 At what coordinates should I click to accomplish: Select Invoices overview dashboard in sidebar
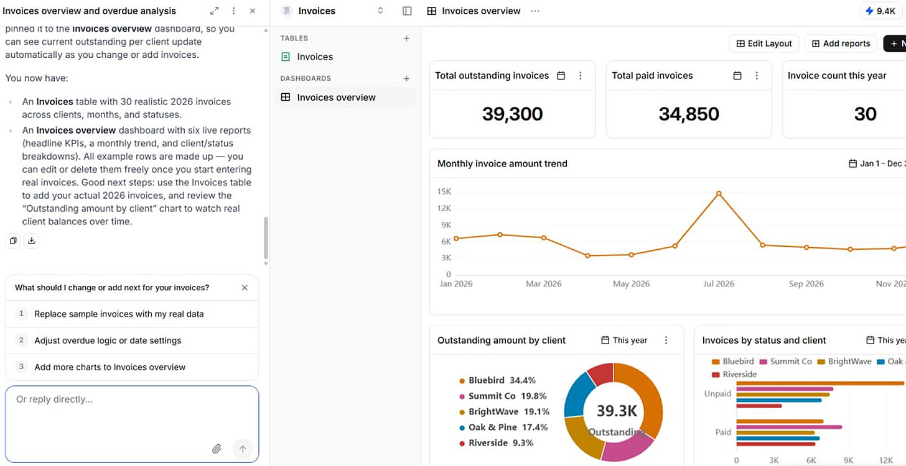tap(345, 97)
